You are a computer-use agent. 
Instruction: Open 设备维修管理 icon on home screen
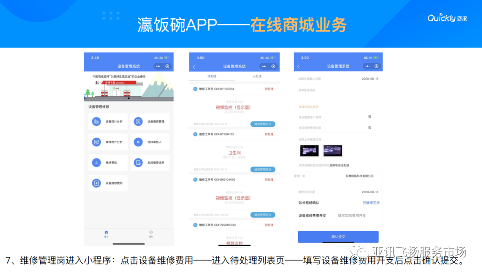coord(138,122)
